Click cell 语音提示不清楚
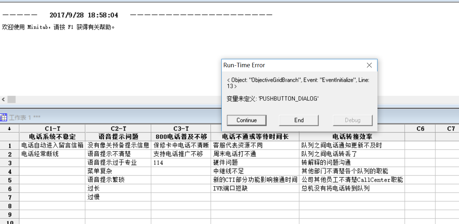The height and width of the screenshot is (224, 459). (x=118, y=154)
